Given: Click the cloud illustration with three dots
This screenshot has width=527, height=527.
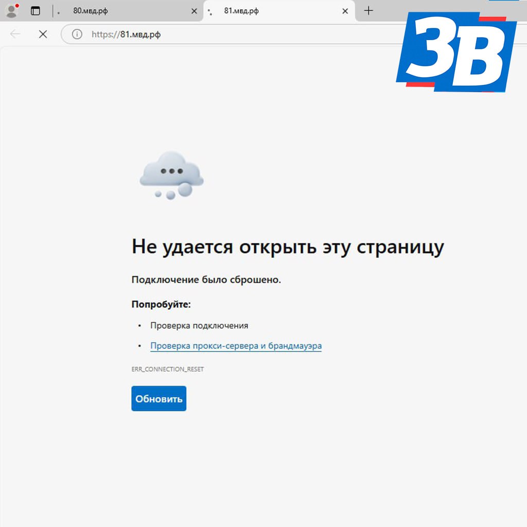Looking at the screenshot, I should (x=171, y=175).
